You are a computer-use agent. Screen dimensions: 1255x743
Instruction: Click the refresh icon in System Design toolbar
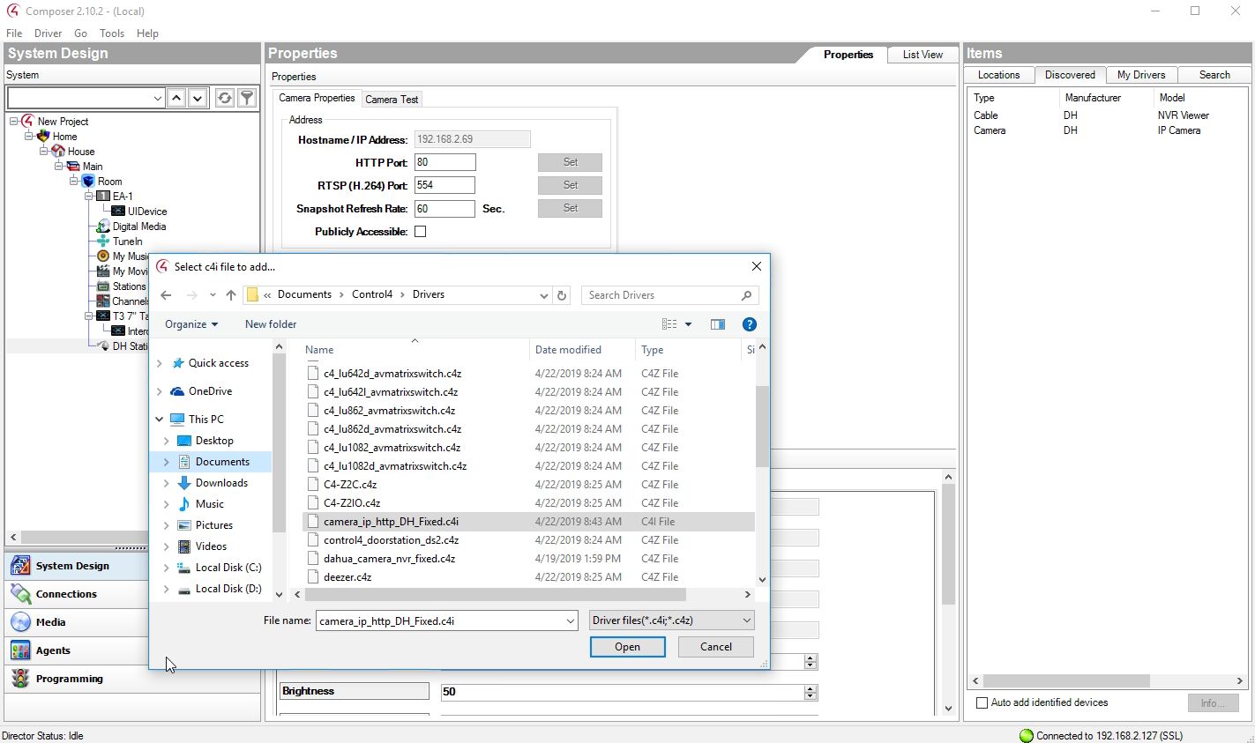tap(225, 98)
